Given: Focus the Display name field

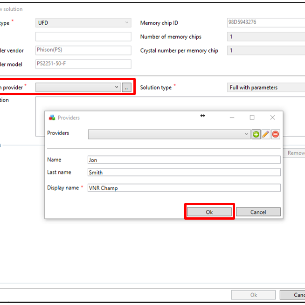Looking at the screenshot, I should (184, 188).
